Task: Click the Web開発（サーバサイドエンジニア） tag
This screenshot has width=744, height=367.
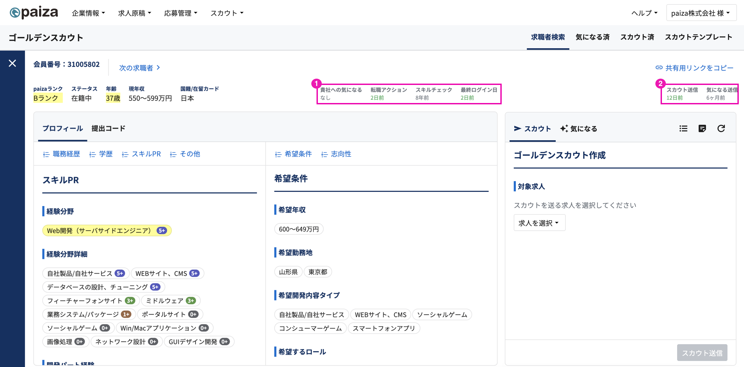Action: (x=107, y=230)
